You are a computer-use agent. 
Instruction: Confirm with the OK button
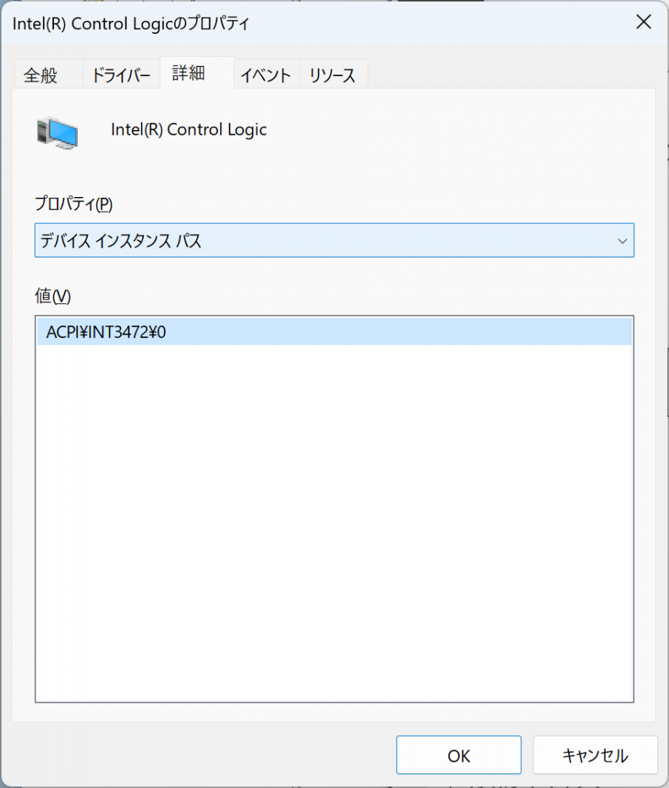[458, 755]
